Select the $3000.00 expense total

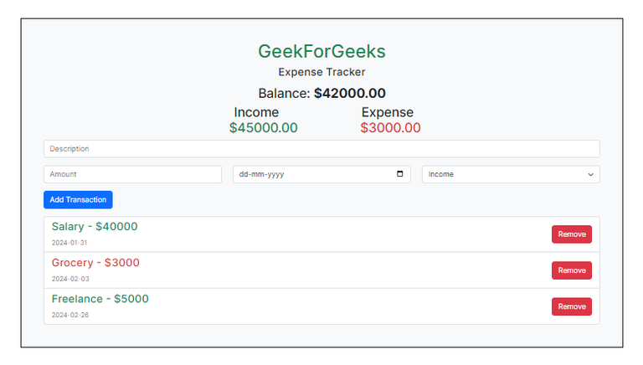point(390,128)
